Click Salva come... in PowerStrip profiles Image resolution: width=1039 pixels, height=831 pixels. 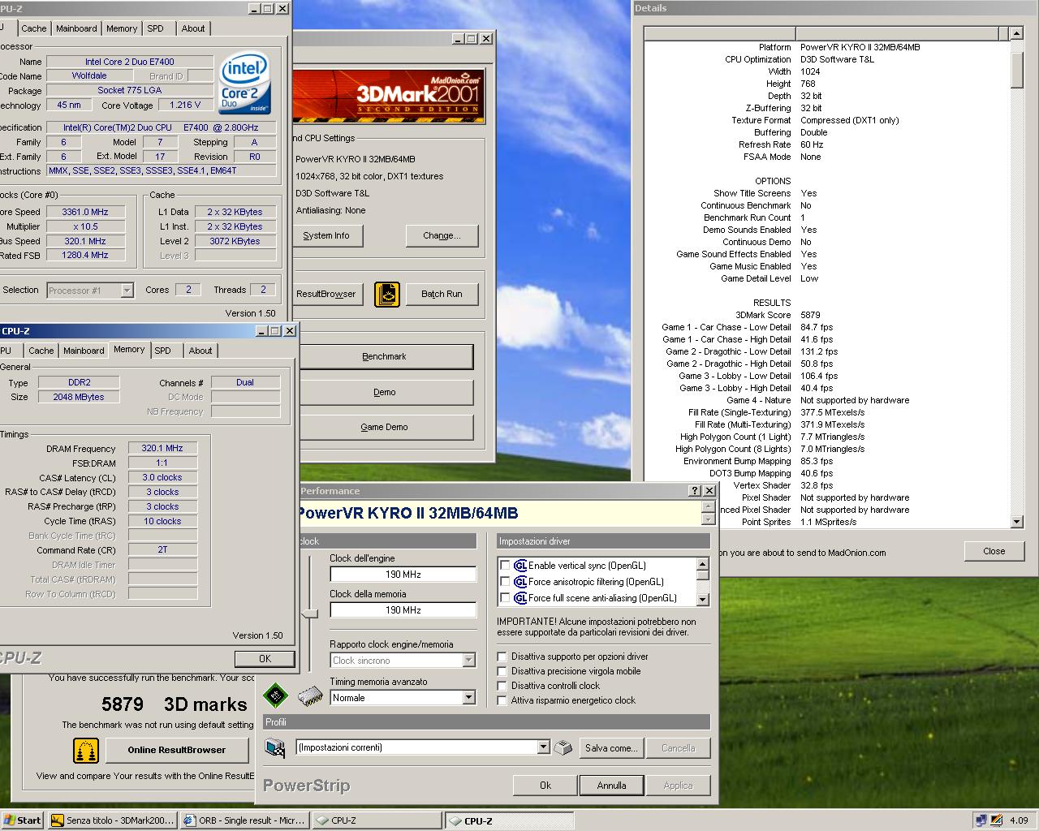coord(612,748)
